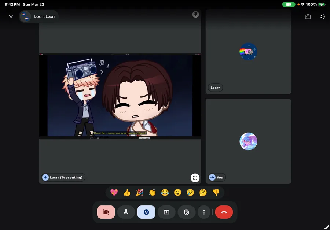Tap the You name label
This screenshot has height=230, width=330.
217,177
